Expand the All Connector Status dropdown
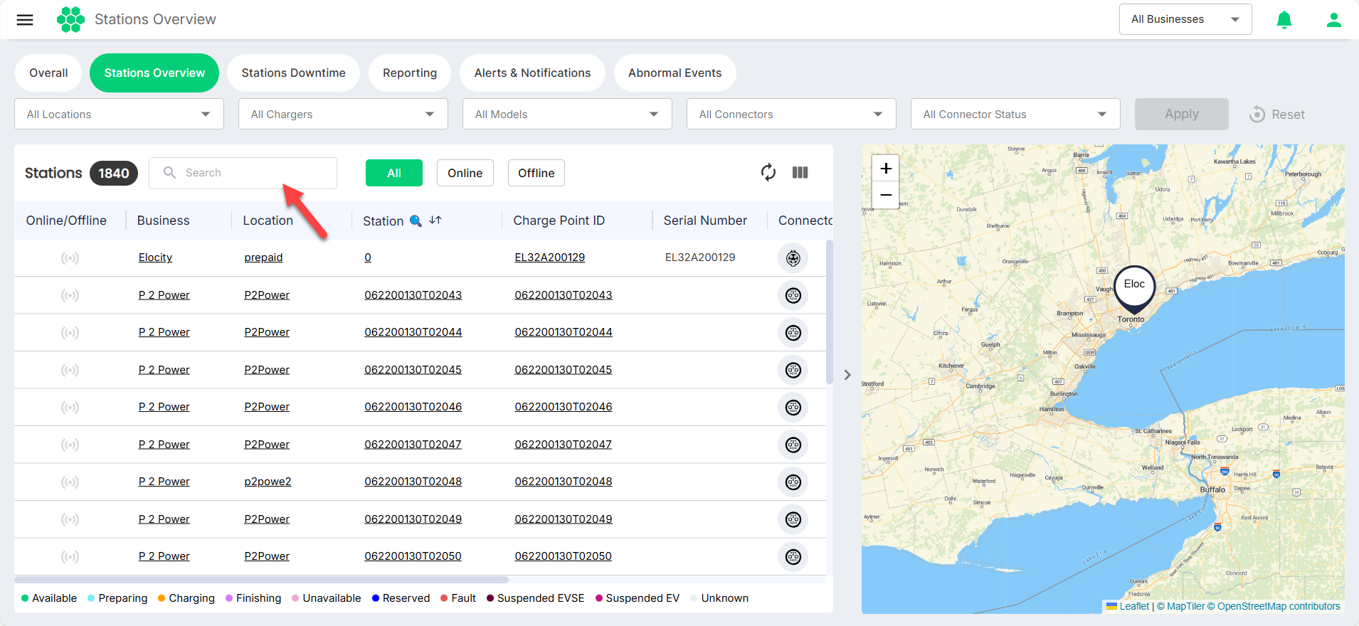The height and width of the screenshot is (626, 1359). 1015,114
